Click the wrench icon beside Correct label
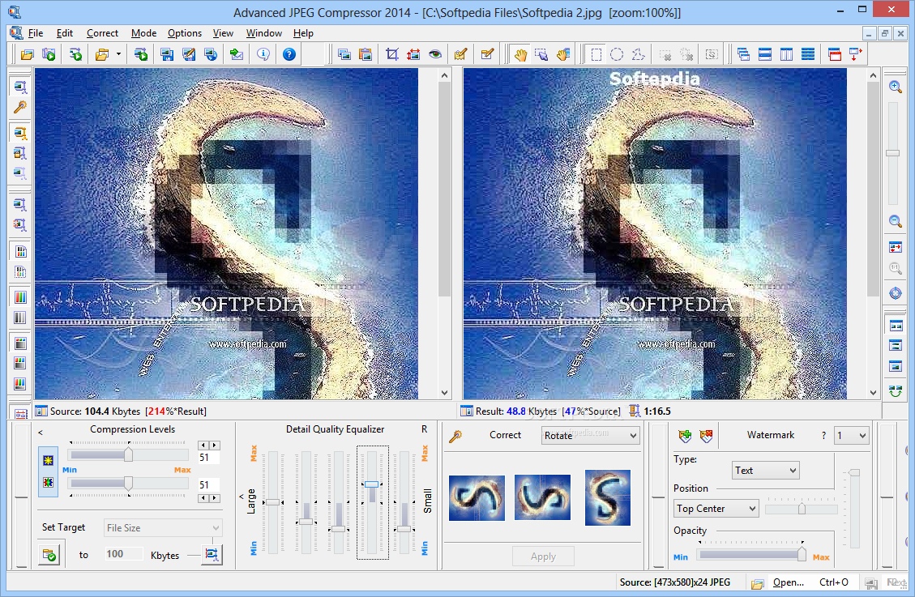This screenshot has width=915, height=597. click(455, 436)
